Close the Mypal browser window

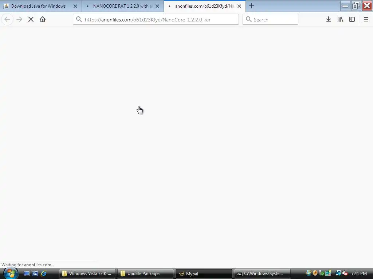(x=367, y=6)
